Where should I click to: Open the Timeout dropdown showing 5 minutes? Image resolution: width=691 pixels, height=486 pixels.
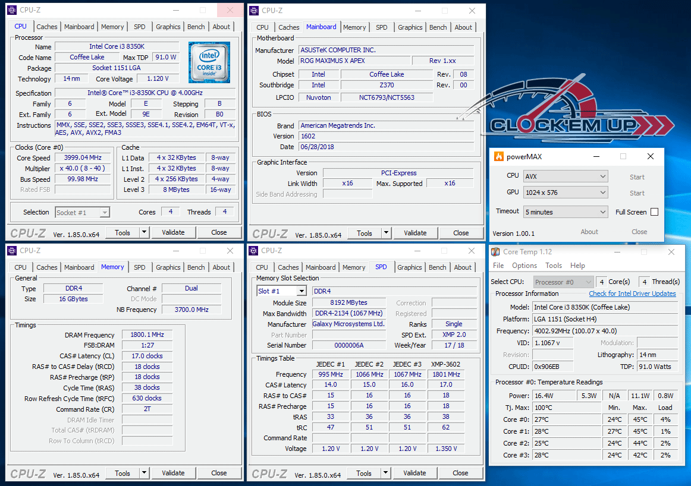[x=566, y=212]
